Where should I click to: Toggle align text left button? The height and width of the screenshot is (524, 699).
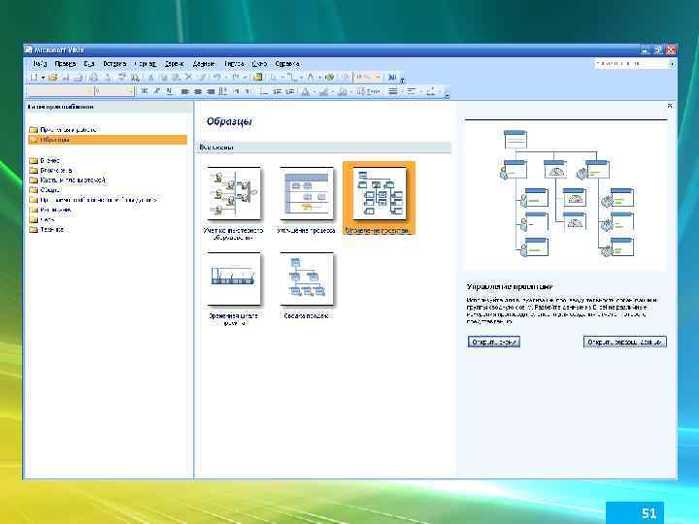pos(184,91)
